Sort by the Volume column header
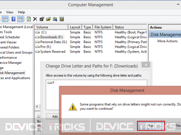The height and width of the screenshot is (135, 181). [x=51, y=27]
